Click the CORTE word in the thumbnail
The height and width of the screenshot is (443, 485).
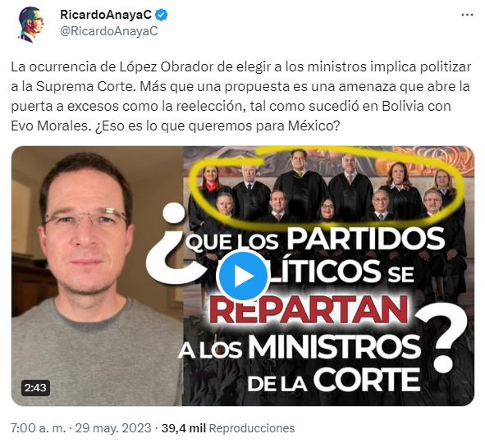tap(367, 379)
